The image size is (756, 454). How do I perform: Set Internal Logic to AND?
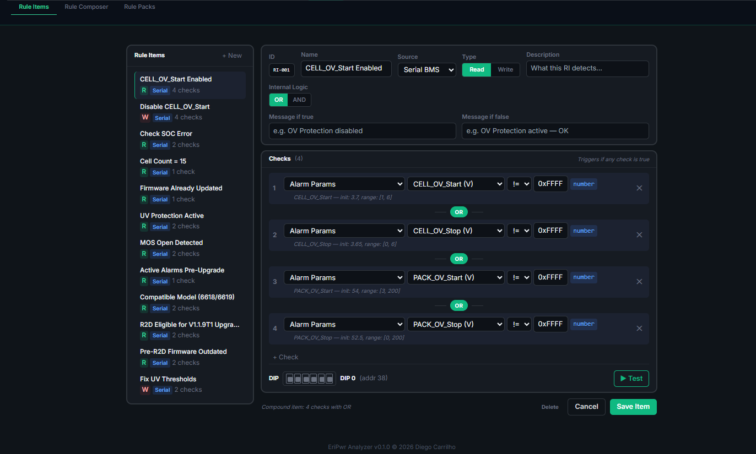[299, 100]
